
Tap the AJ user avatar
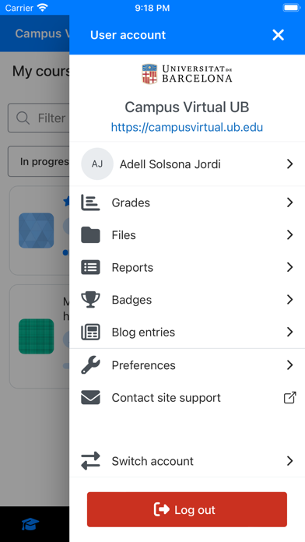[97, 164]
